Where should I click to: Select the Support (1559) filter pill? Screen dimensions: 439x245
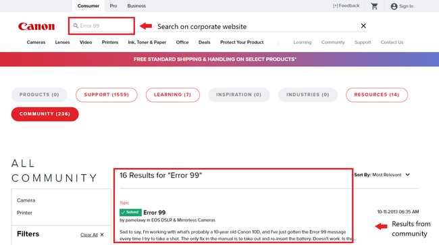click(107, 94)
